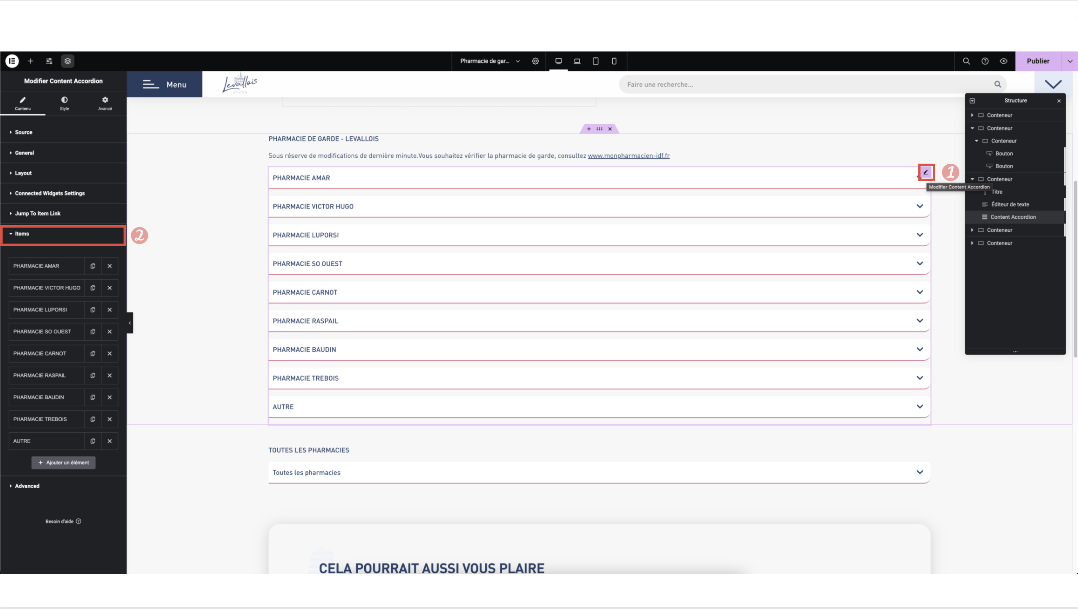The height and width of the screenshot is (609, 1078).
Task: Toggle the Structure layers icon
Action: 68,61
